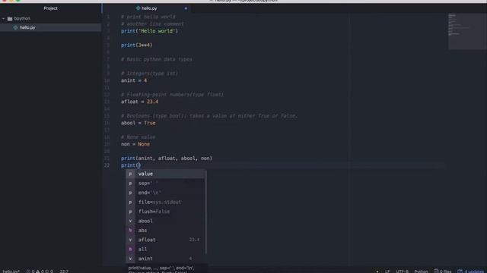487x273 pixels.
Task: Click the builtin type icon beside 'all'
Action: tap(130, 249)
